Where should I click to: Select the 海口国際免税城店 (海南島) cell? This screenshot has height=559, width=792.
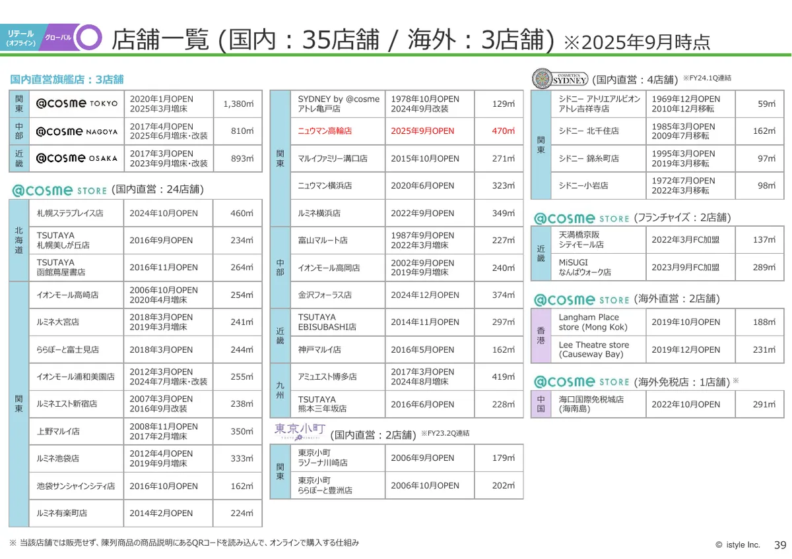[x=598, y=404]
